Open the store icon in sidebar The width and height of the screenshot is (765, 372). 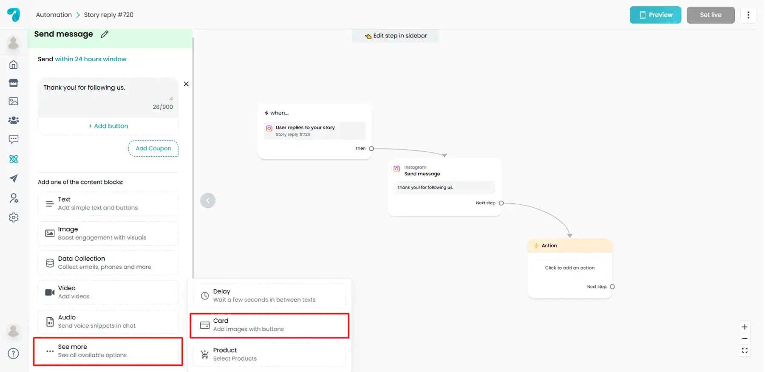[x=14, y=83]
